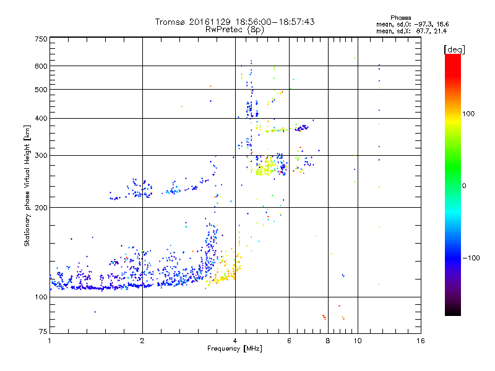Click the red-orange points near 8 MHz below 100 km
This screenshot has height=371, width=495.
pyautogui.click(x=324, y=317)
